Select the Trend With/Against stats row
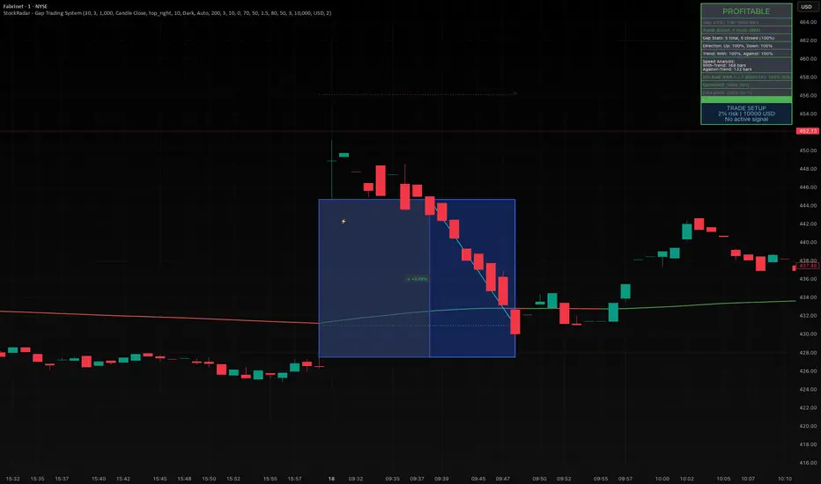This screenshot has height=484, width=821. 746,54
